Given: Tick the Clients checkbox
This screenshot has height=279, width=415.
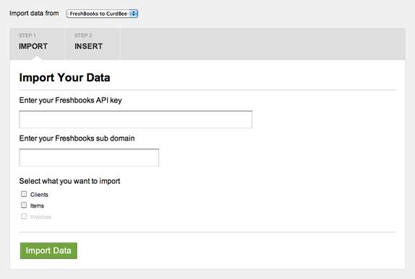Looking at the screenshot, I should point(24,194).
